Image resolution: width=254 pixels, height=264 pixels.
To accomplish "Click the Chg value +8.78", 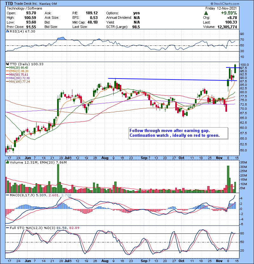I will pyautogui.click(x=232, y=18).
